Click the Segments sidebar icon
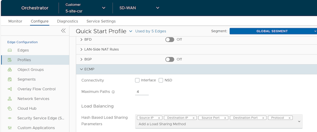317x132 pixels. coord(10,80)
